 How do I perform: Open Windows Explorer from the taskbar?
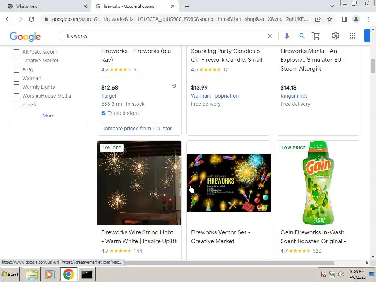(32, 274)
